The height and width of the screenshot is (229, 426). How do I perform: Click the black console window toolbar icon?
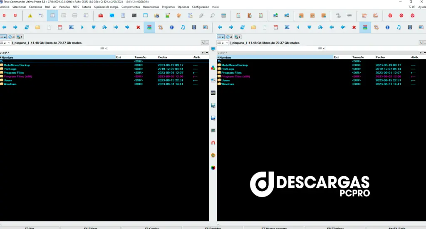point(134,16)
